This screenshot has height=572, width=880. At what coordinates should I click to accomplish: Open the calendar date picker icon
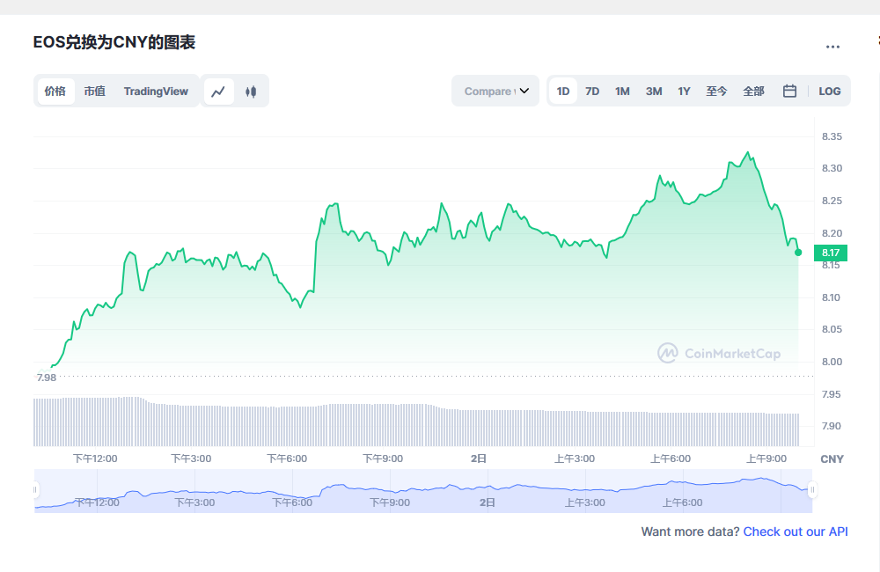point(789,91)
